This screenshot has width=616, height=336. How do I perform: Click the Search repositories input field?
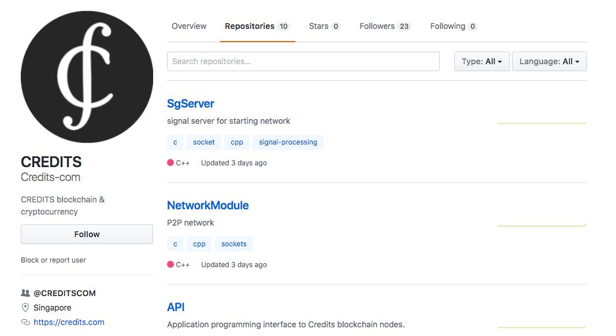303,61
